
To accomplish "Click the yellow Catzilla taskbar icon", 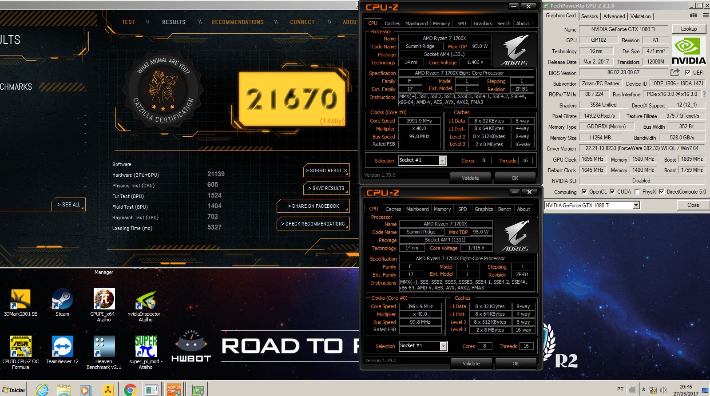I will (x=108, y=390).
